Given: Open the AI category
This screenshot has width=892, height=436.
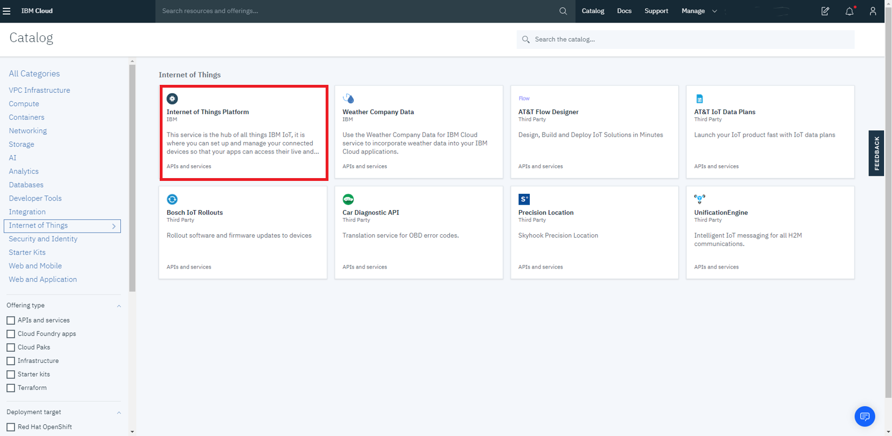Looking at the screenshot, I should [x=12, y=158].
